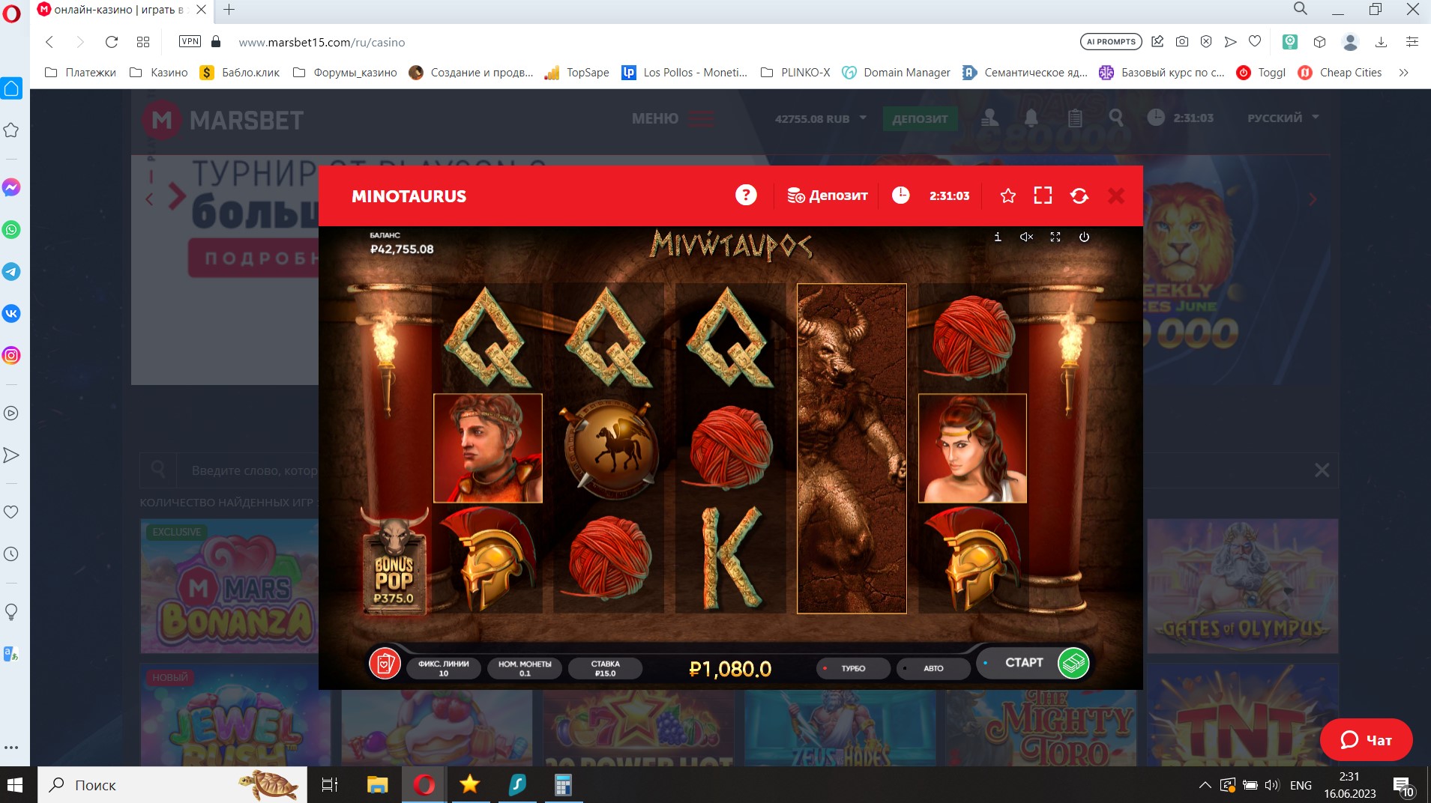This screenshot has width=1431, height=803.
Task: Open VK in Opera sidebar
Action: point(11,313)
